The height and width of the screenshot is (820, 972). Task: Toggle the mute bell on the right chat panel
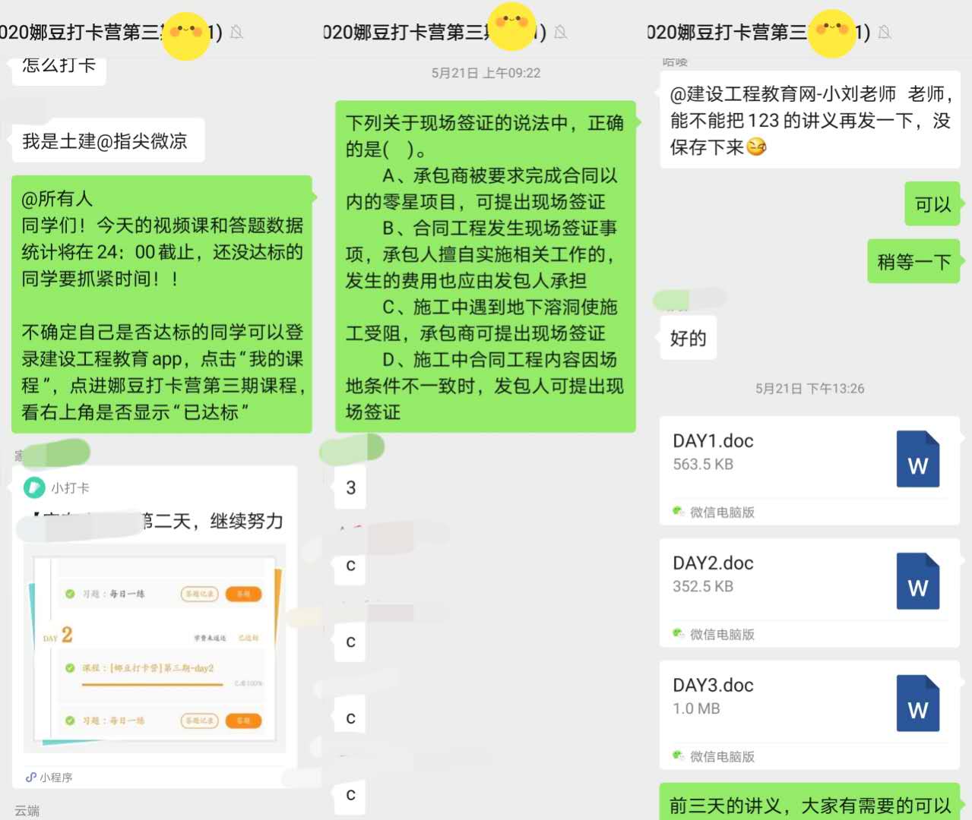[x=884, y=33]
